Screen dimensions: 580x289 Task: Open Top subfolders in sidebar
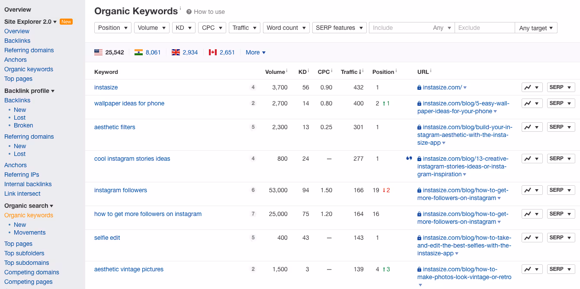click(24, 253)
